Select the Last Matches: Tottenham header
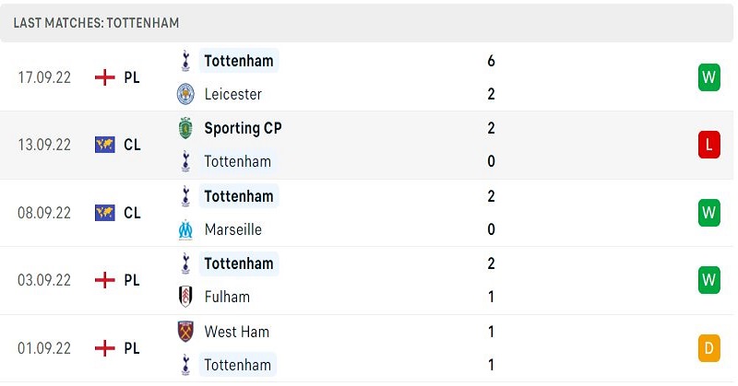738x386 pixels. pyautogui.click(x=96, y=22)
